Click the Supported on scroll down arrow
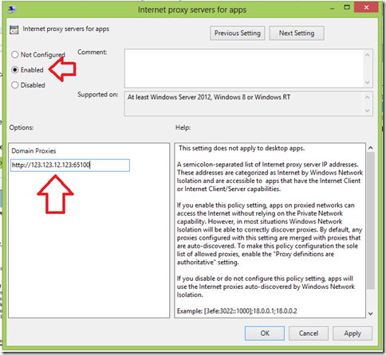This screenshot has width=386, height=355. [x=368, y=111]
